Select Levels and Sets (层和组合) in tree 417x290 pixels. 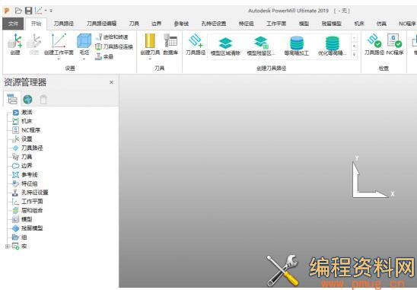(x=32, y=210)
